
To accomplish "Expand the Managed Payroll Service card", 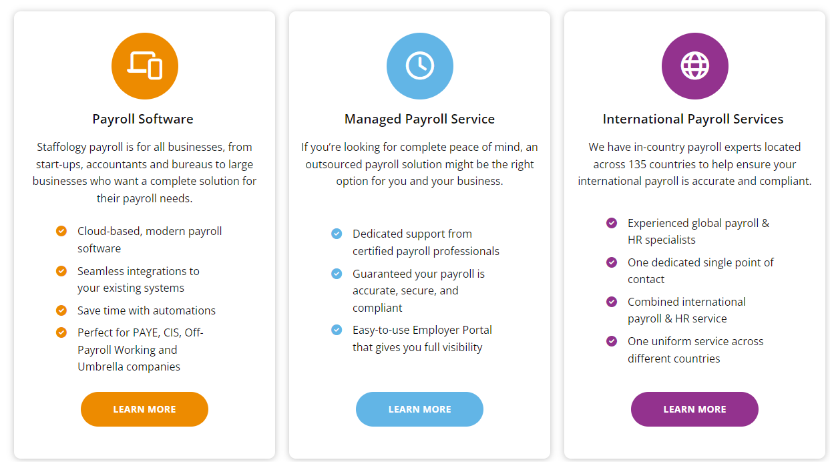I will click(419, 118).
